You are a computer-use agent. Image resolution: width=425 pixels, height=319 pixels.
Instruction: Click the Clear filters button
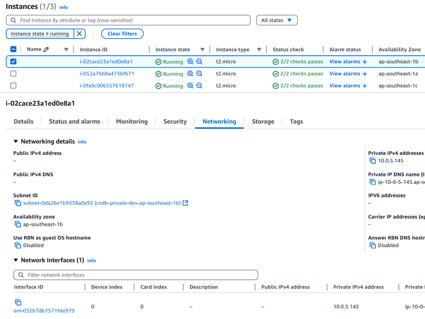tap(122, 34)
